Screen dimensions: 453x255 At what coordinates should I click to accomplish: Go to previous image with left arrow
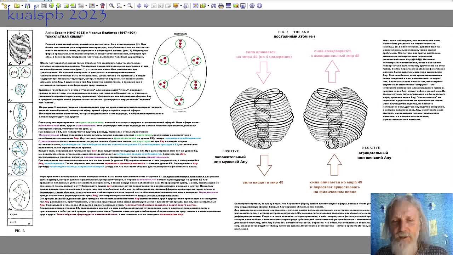(139, 6)
